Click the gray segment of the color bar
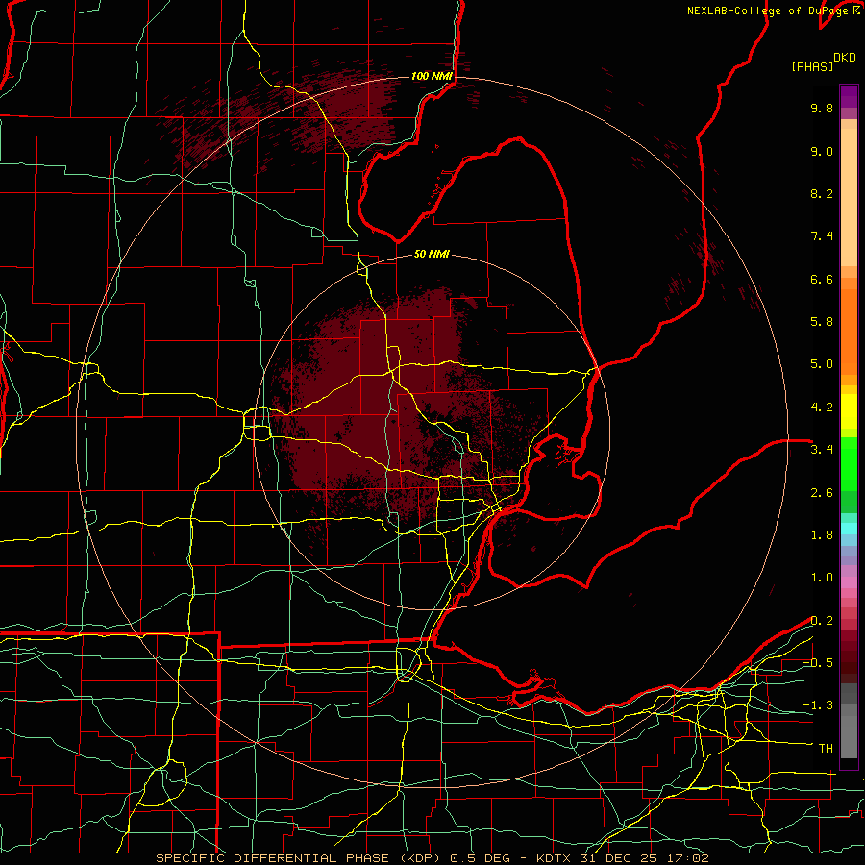 tap(849, 722)
